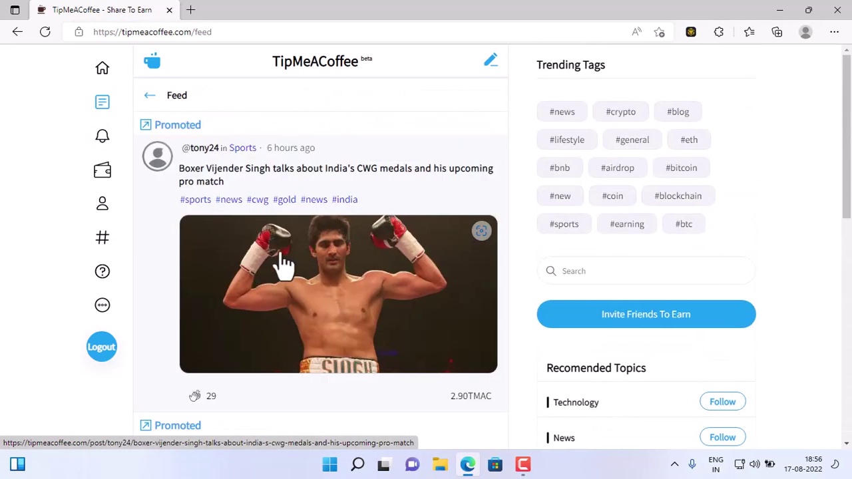
Task: Show hidden system tray icons
Action: [x=674, y=464]
